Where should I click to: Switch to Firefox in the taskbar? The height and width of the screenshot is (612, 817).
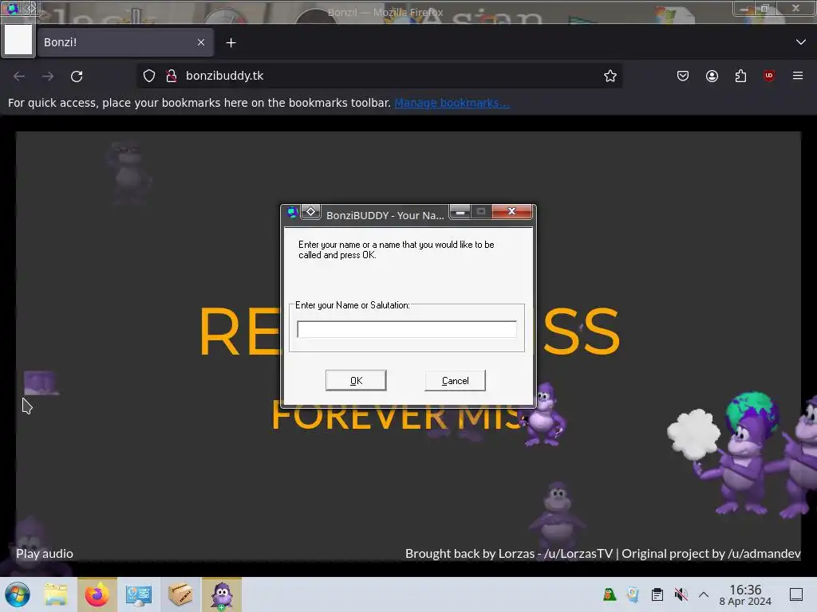(97, 594)
